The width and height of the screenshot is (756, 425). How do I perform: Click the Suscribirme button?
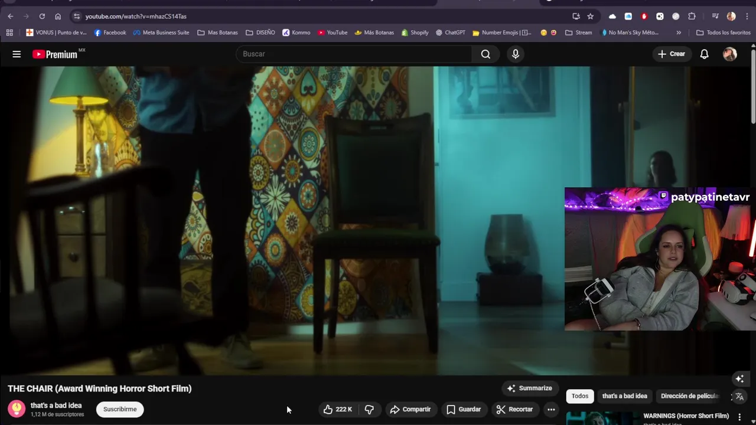[120, 409]
